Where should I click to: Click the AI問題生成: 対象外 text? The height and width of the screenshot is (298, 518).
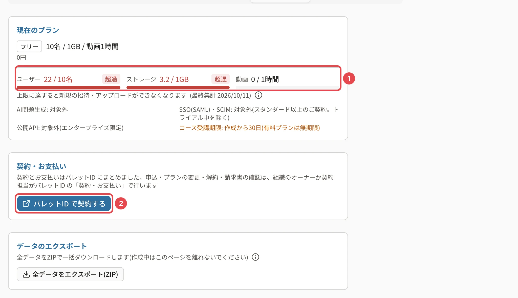42,110
